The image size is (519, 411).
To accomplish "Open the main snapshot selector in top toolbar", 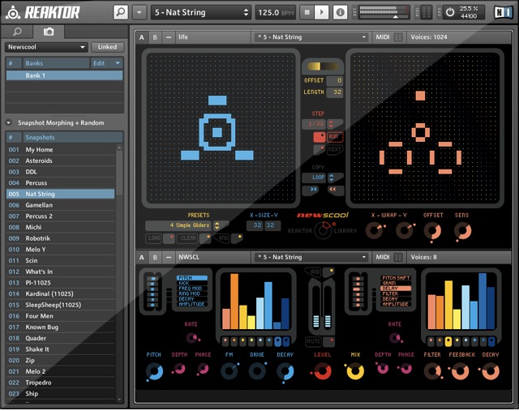I will (x=201, y=13).
